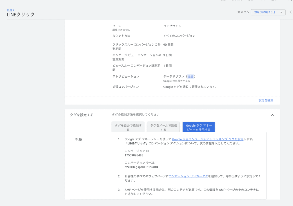Click the previous period chevron arrow
The width and height of the screenshot is (293, 206).
[290, 12]
